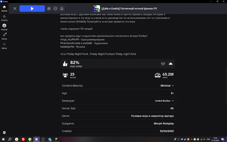The height and width of the screenshot is (142, 227).
Task: Open the invite friends icon
Action: (x=49, y=9)
